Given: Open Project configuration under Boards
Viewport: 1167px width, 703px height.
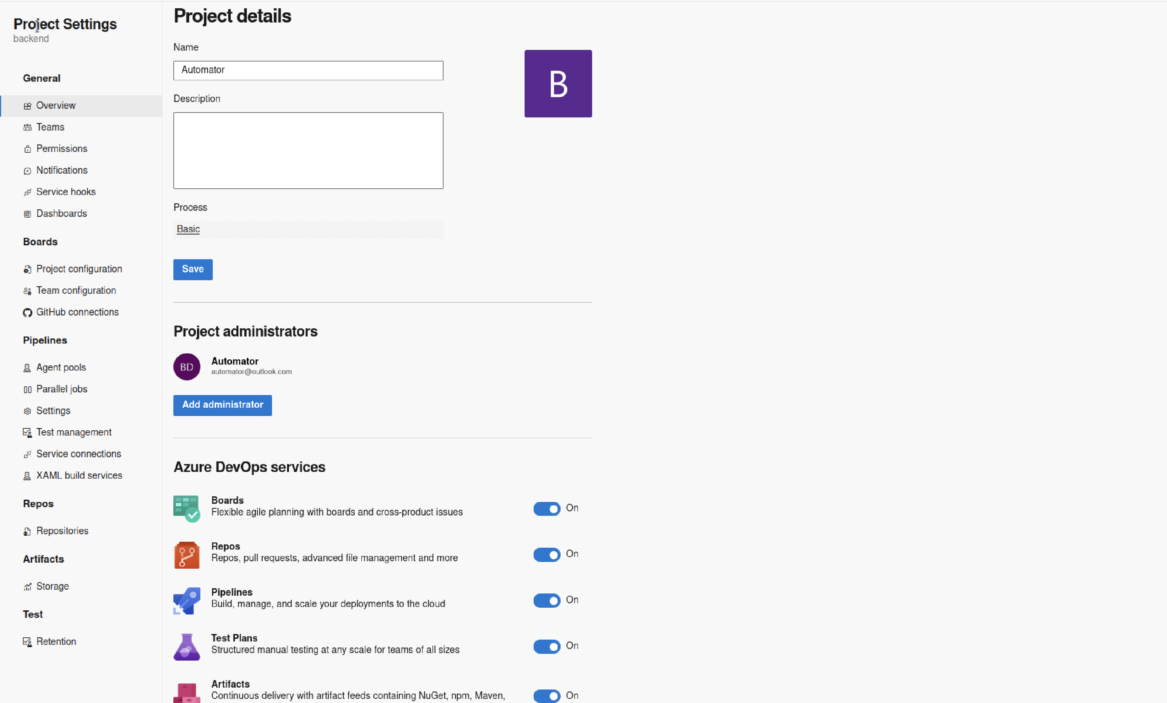Looking at the screenshot, I should [x=81, y=269].
